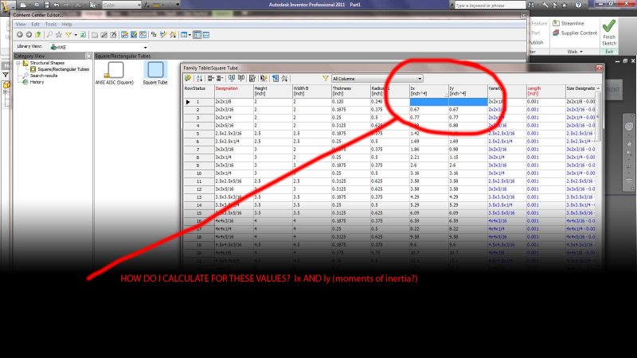This screenshot has width=637, height=358.
Task: Select Square/Rectangular Tubes in category tree
Action: 63,69
